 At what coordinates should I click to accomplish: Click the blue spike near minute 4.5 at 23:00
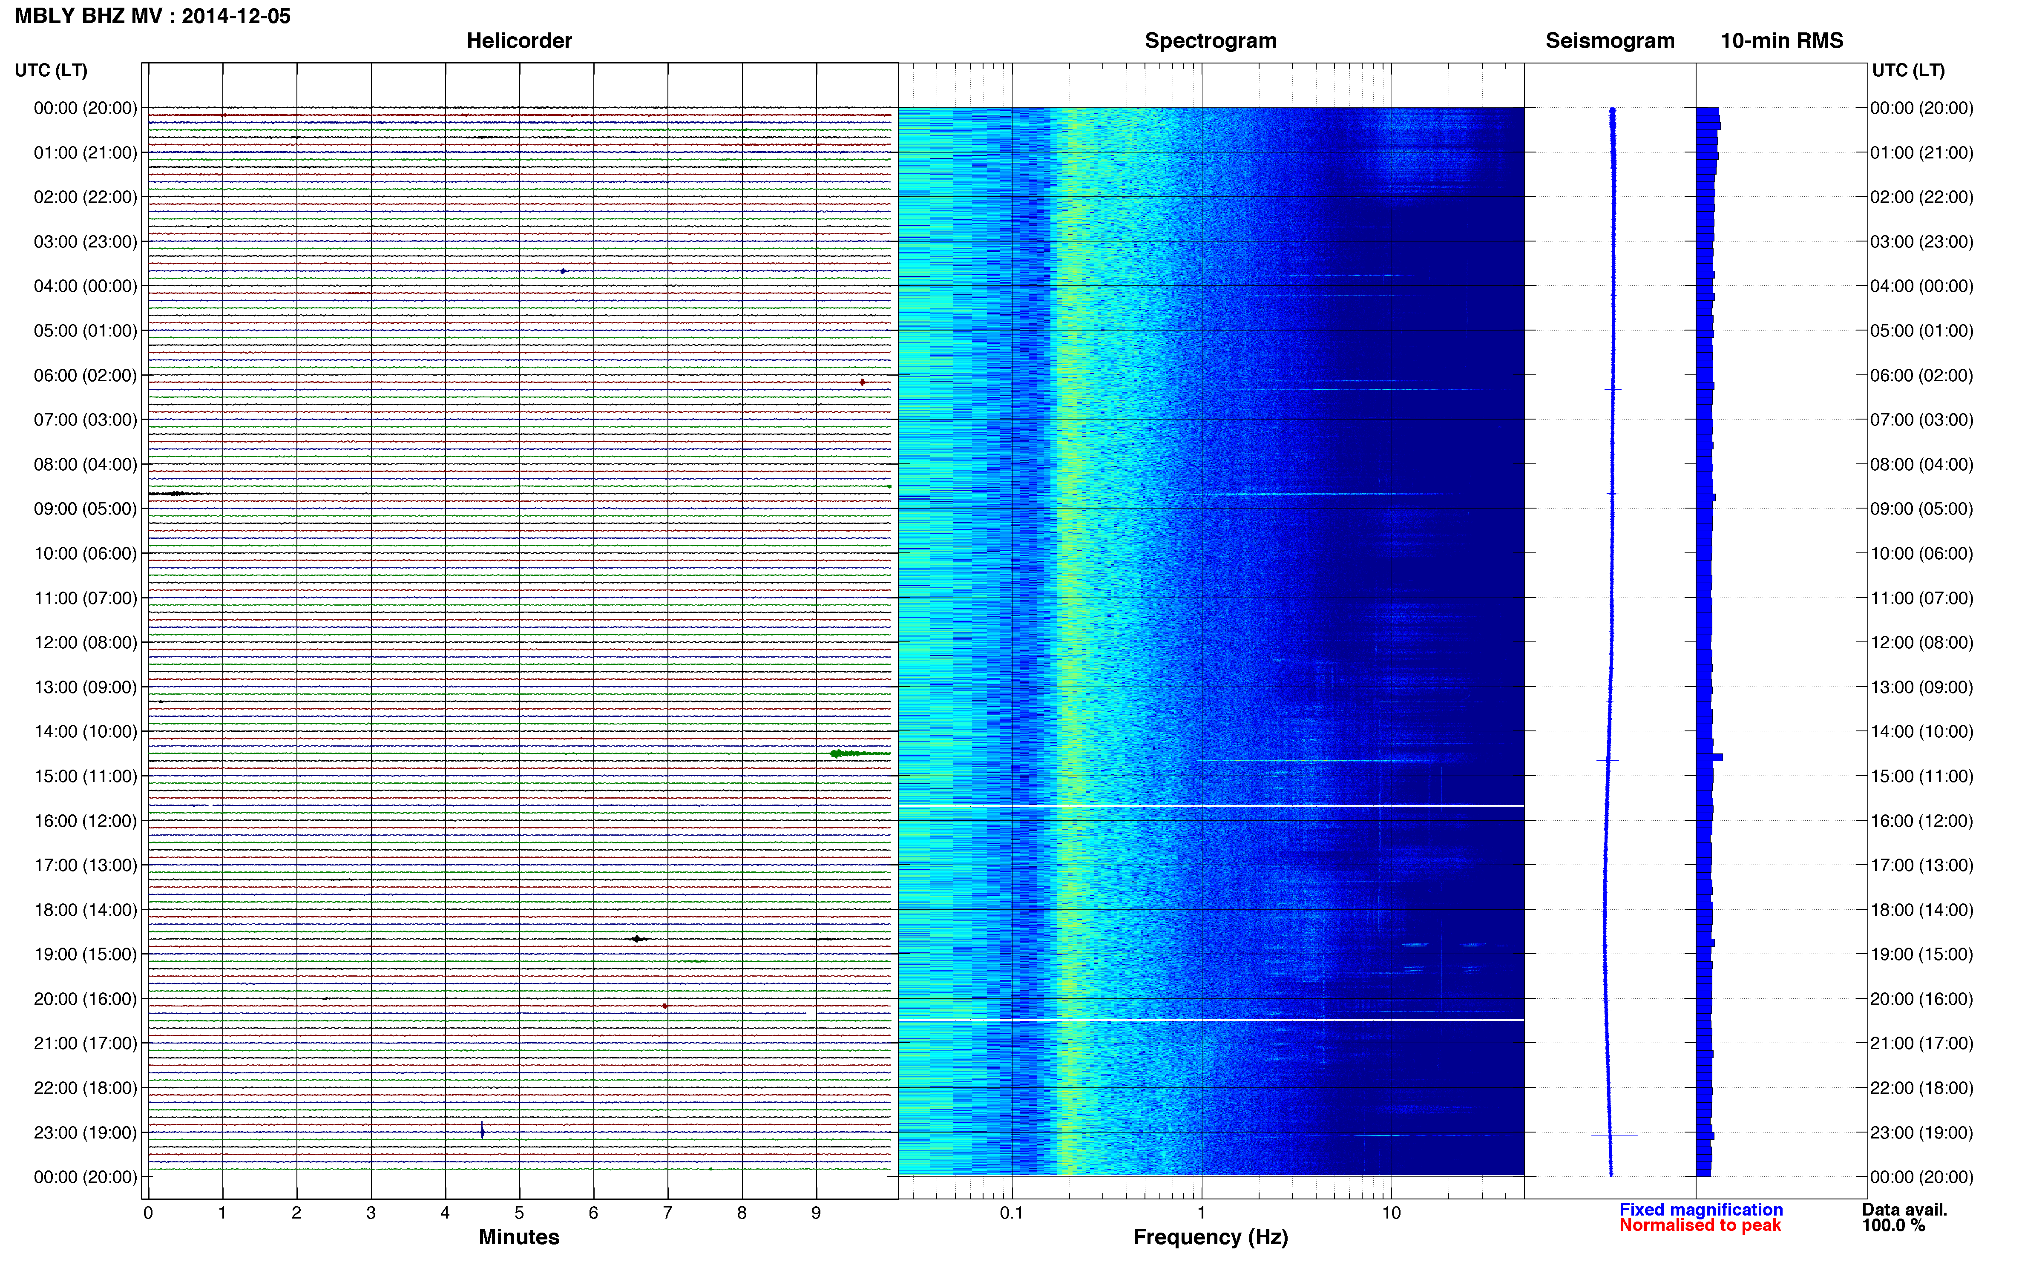pos(483,1132)
